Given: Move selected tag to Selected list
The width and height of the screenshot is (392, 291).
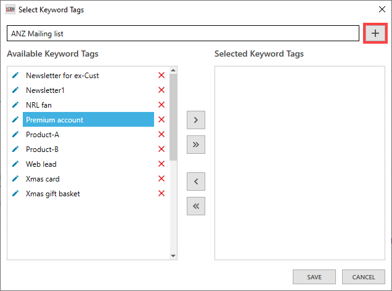Looking at the screenshot, I should click(x=195, y=120).
